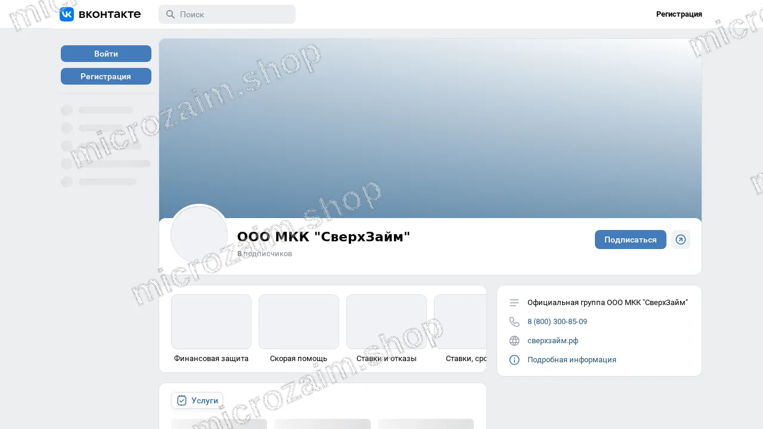Click the Ставки и отказы label
763x429 pixels.
[x=386, y=359]
